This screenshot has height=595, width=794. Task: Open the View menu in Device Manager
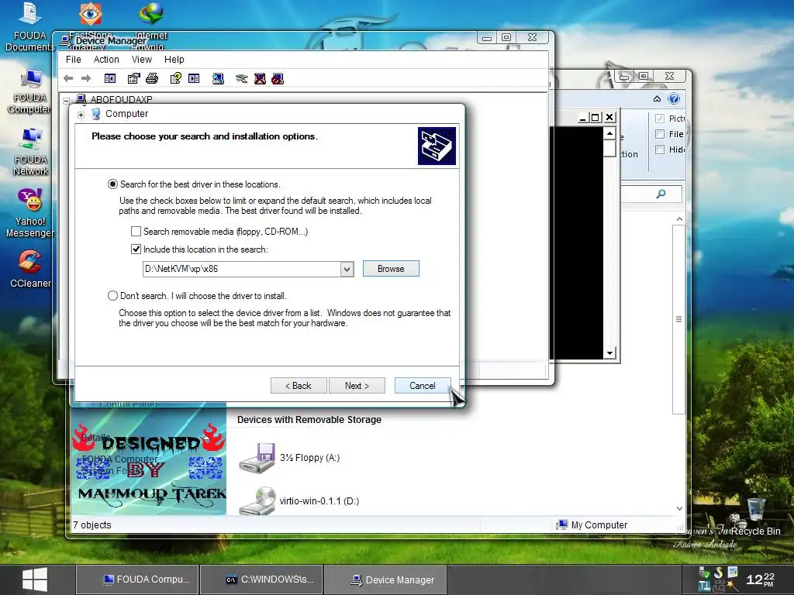click(142, 59)
